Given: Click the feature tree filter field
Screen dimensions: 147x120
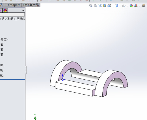Looking at the screenshot, I should click(x=12, y=15).
